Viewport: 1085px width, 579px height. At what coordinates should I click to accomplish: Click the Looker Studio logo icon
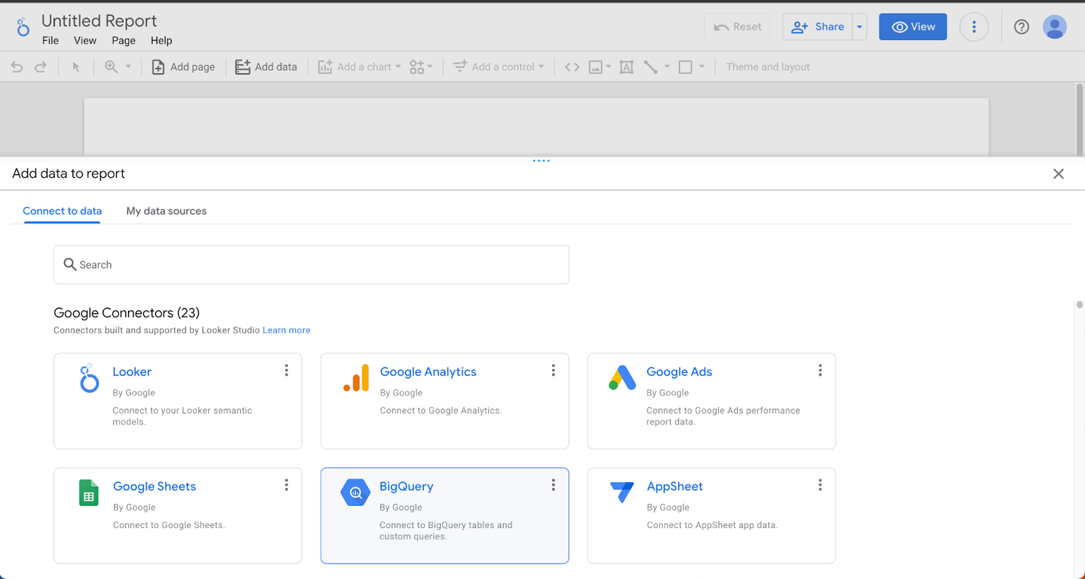(23, 27)
